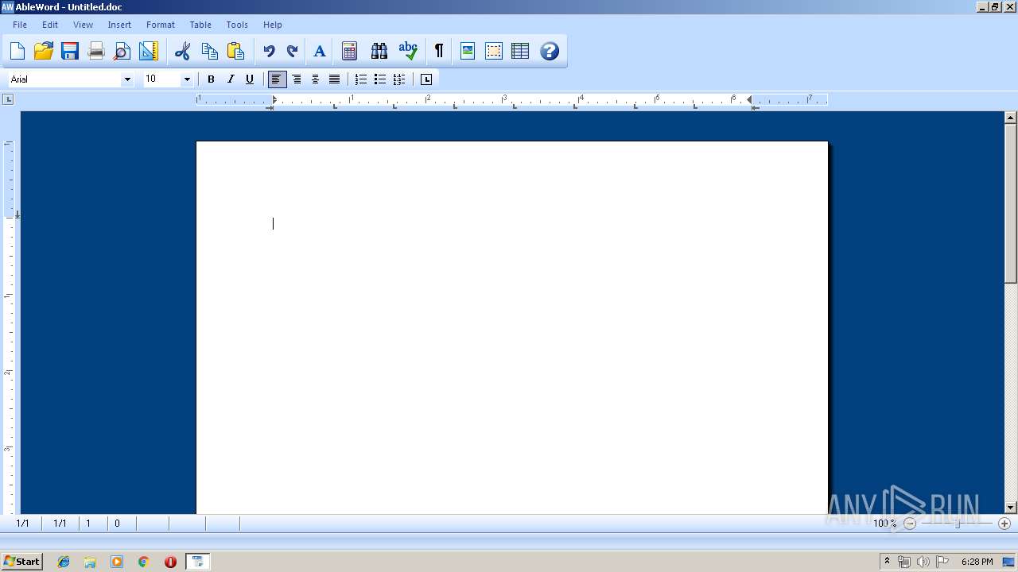The image size is (1018, 572).
Task: Click the vertical scrollbar up arrow
Action: 1011,118
